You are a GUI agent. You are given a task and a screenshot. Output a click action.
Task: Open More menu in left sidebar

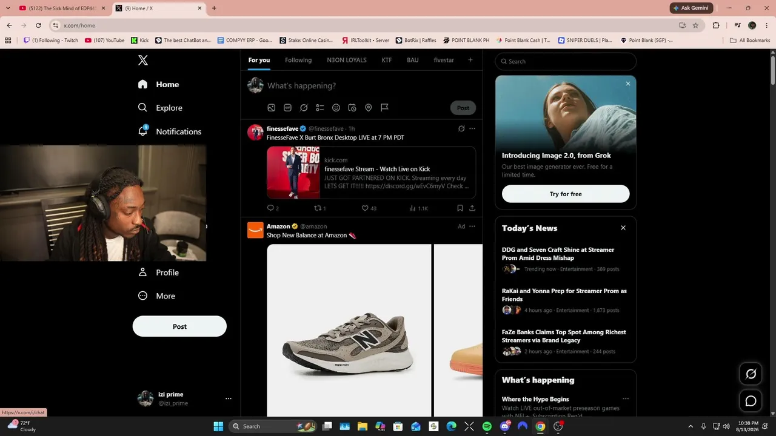[x=157, y=296]
